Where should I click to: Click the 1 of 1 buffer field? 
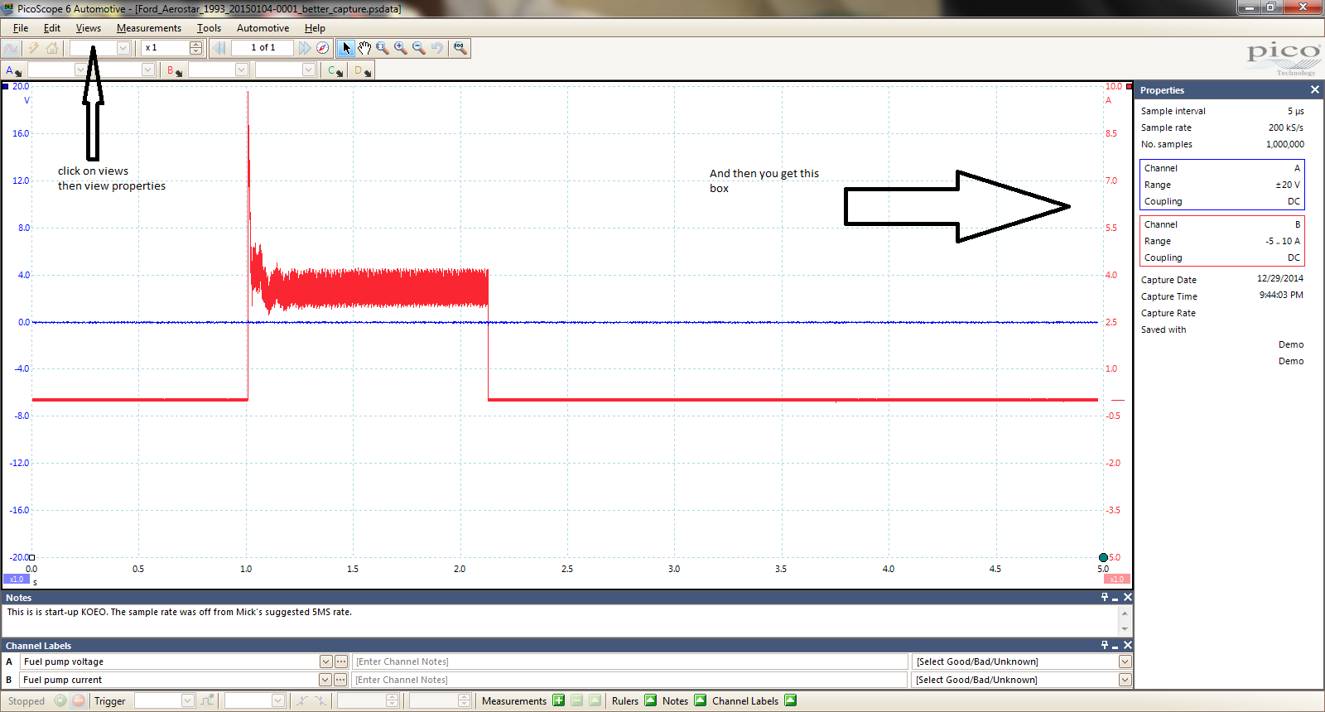pos(263,48)
